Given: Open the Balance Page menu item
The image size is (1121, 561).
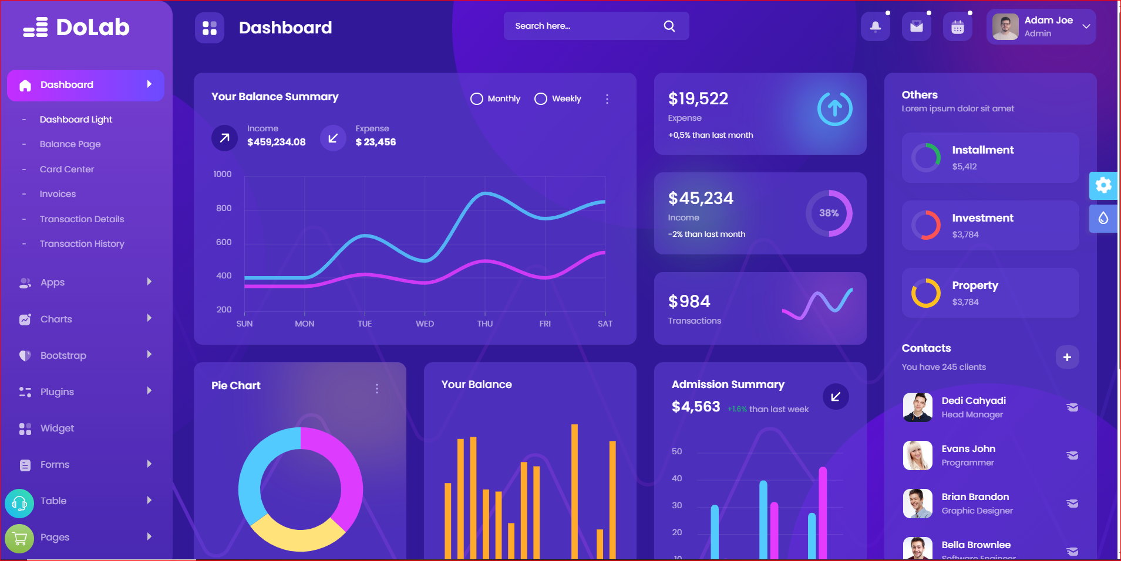Looking at the screenshot, I should coord(70,144).
